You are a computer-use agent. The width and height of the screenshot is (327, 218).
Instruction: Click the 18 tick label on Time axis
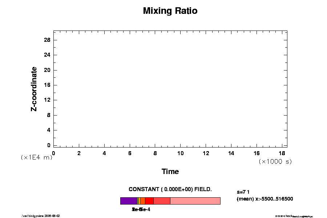click(282, 153)
